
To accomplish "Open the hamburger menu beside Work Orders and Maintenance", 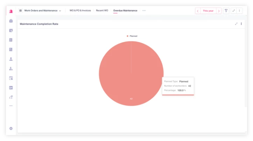I will coord(20,10).
